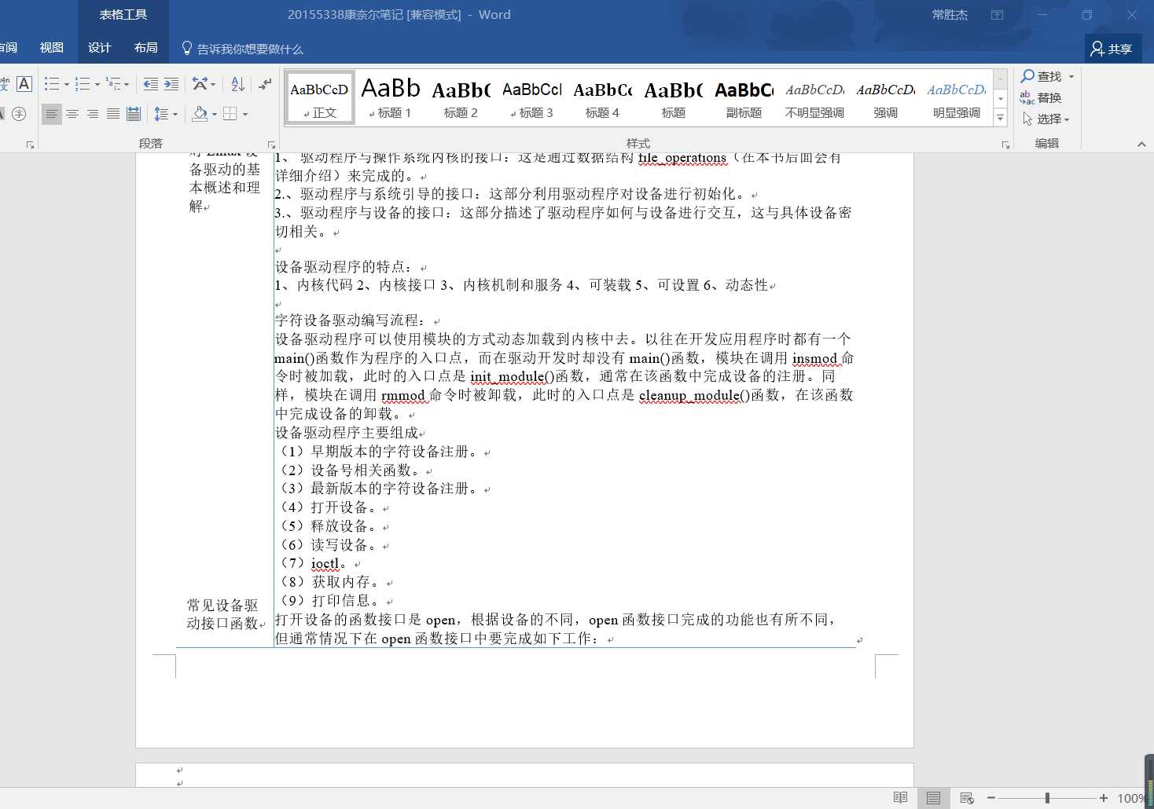Open the Find dropdown arrow
The width and height of the screenshot is (1154, 809).
(x=1071, y=77)
